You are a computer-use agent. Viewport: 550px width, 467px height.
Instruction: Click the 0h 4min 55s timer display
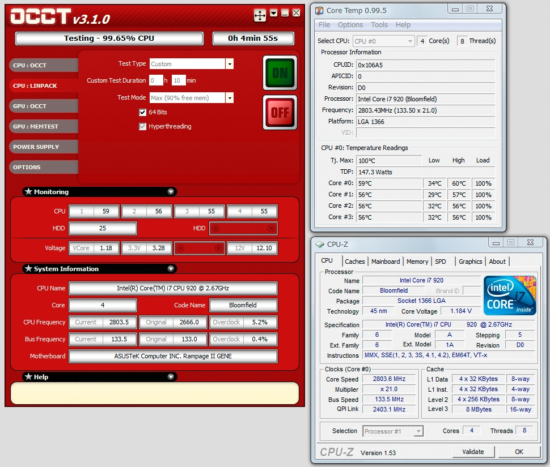(x=253, y=38)
